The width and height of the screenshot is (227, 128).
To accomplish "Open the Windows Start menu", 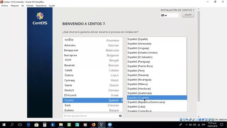I will pos(4,125).
